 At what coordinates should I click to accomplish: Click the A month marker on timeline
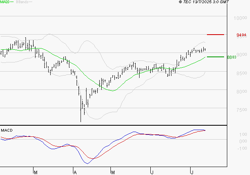pos(75,173)
